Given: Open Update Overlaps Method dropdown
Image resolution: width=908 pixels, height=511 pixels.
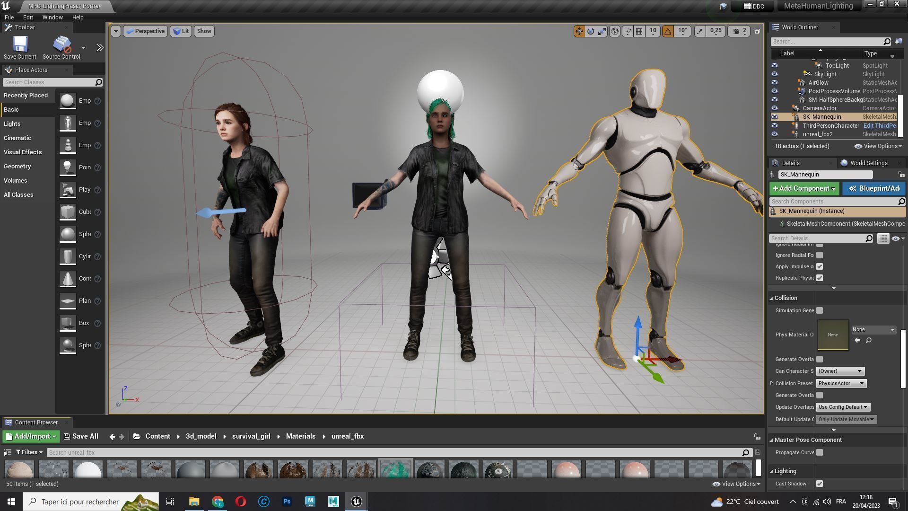Looking at the screenshot, I should tap(843, 407).
